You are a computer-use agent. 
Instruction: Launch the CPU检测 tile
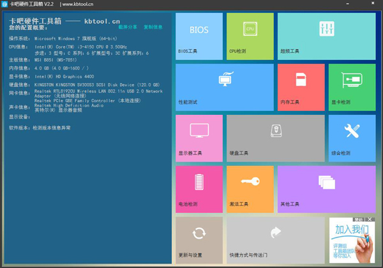(x=250, y=36)
